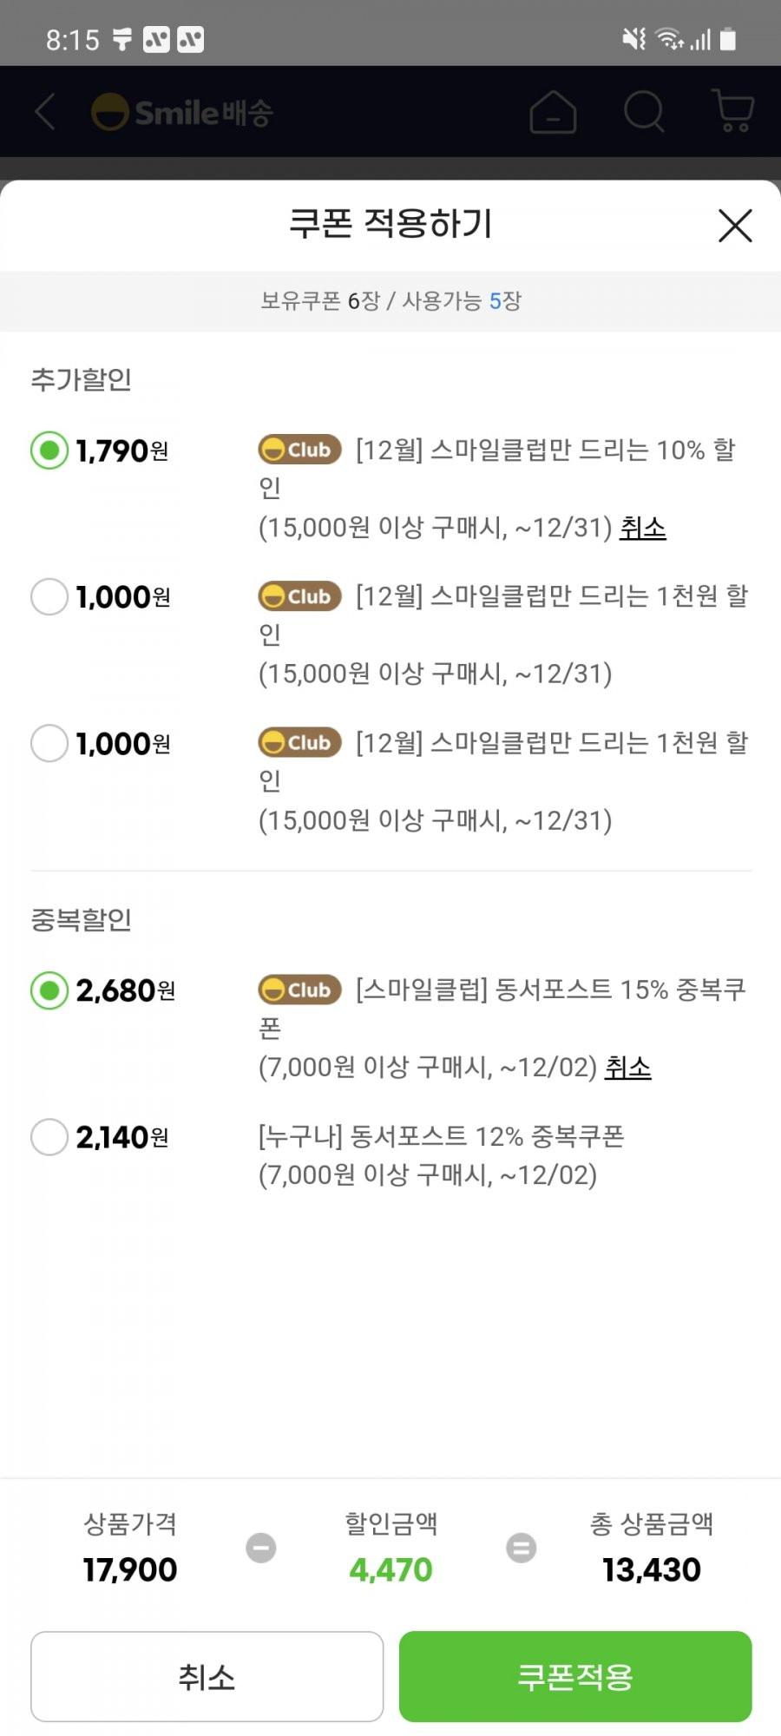
Task: Tap the green 쿠폰적용 button
Action: pos(575,1676)
